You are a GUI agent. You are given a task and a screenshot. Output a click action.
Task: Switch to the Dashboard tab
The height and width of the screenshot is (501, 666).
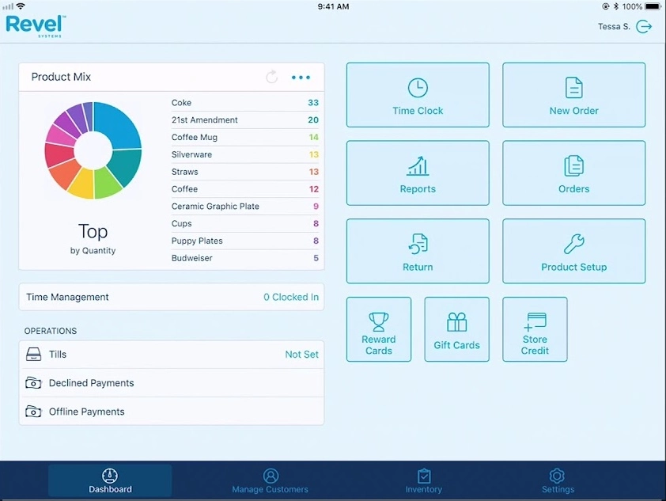click(110, 480)
